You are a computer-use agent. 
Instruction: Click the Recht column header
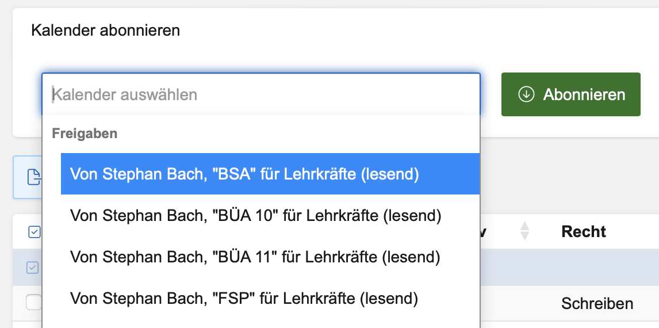(584, 231)
